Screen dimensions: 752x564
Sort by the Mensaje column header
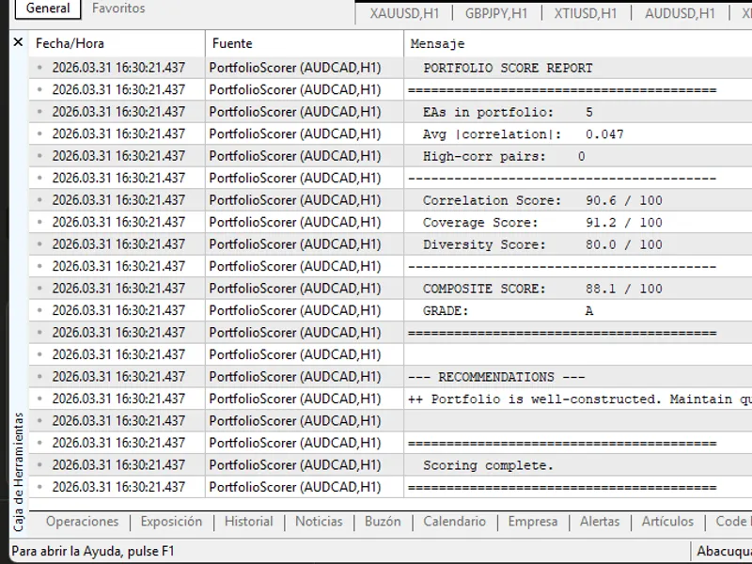[x=578, y=43]
